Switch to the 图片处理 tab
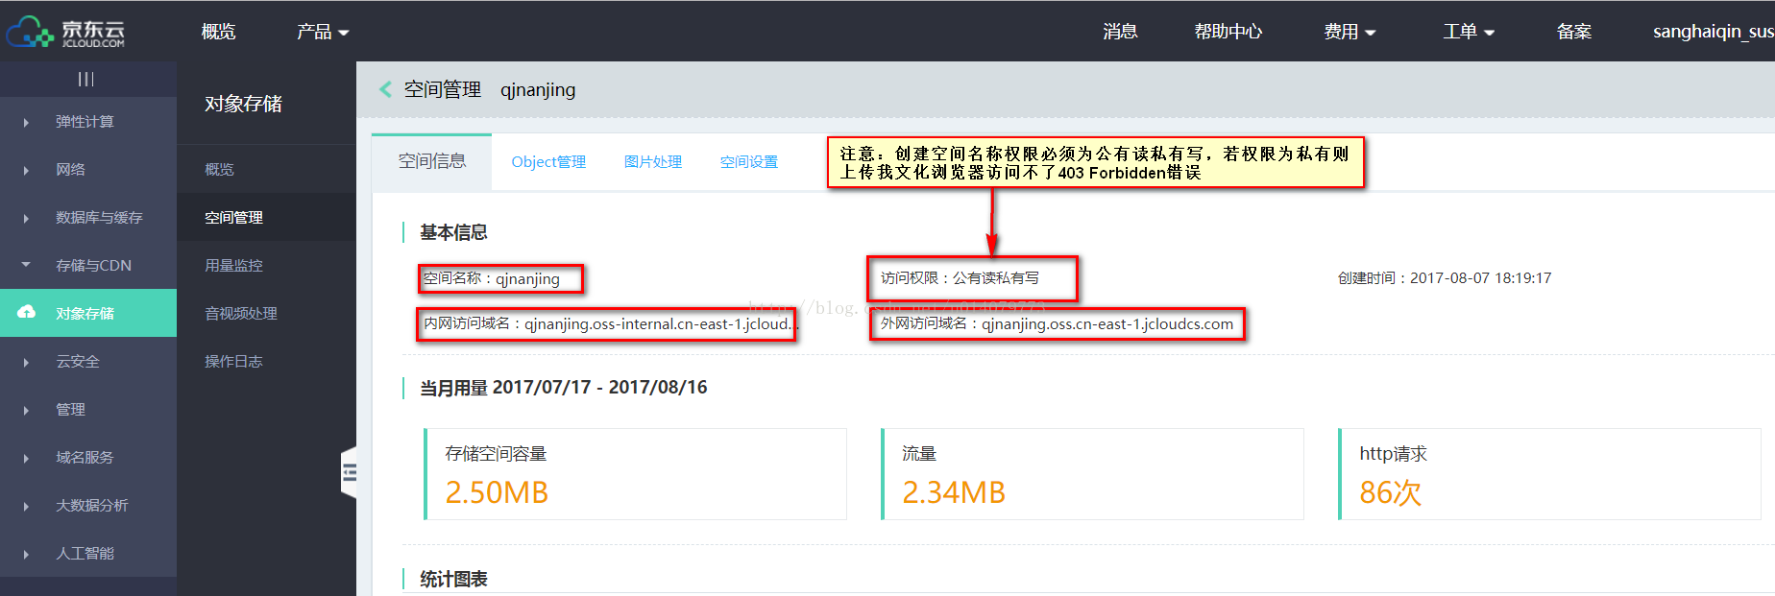Viewport: 1775px width, 596px height. coord(653,162)
